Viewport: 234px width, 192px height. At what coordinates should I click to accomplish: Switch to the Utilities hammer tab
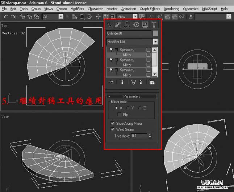(x=154, y=25)
